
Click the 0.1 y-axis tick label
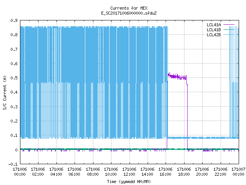pos(14,135)
